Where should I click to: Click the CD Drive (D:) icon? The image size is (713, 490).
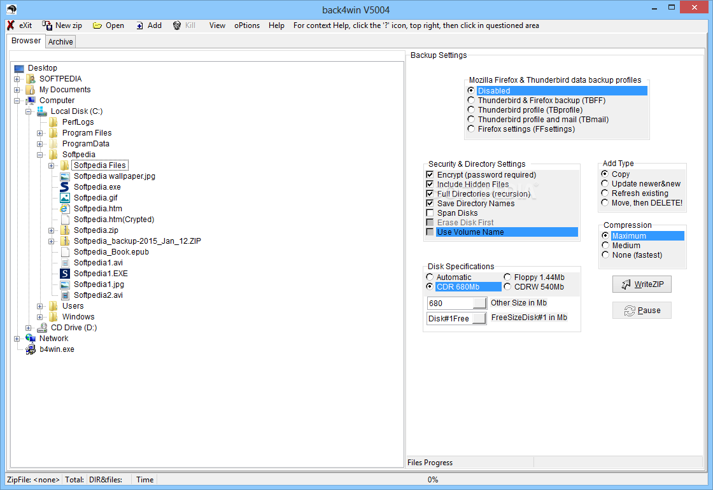point(42,328)
